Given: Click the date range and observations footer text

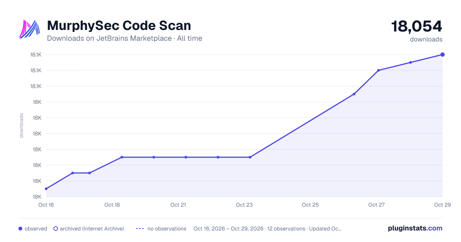Looking at the screenshot, I should click(267, 229).
